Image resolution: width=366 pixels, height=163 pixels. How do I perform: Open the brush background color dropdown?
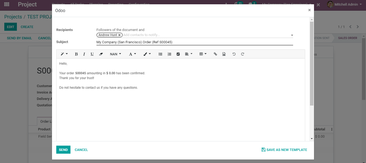click(147, 54)
